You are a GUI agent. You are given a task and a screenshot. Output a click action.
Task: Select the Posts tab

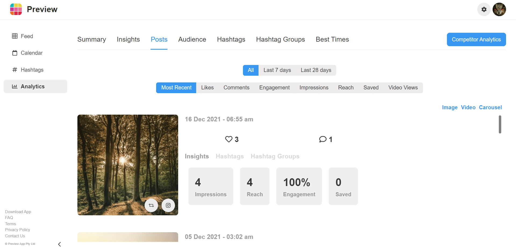point(159,39)
